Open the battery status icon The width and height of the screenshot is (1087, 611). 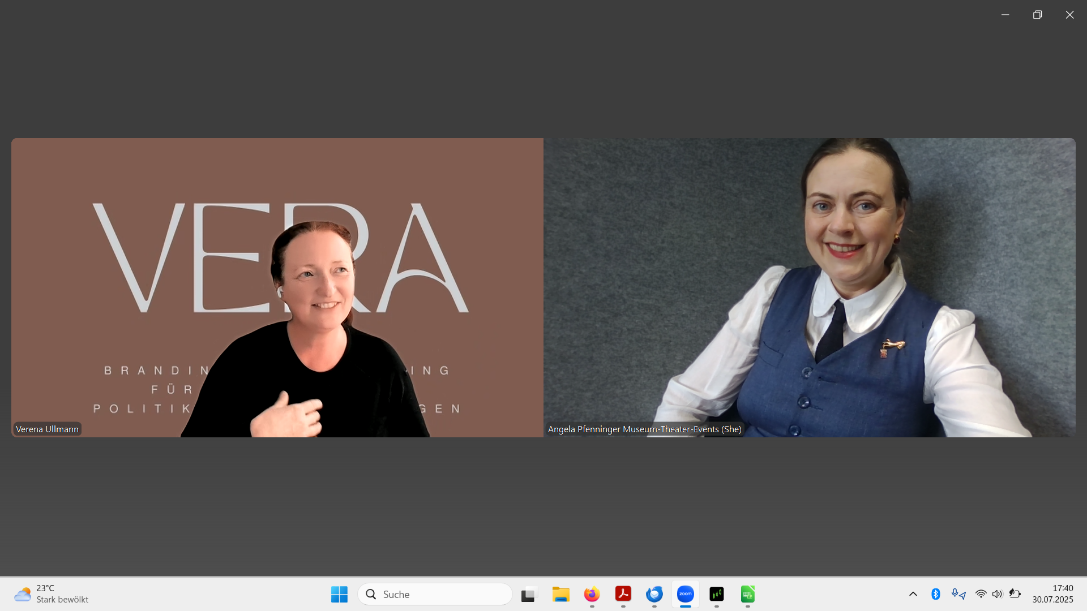coord(1015,594)
